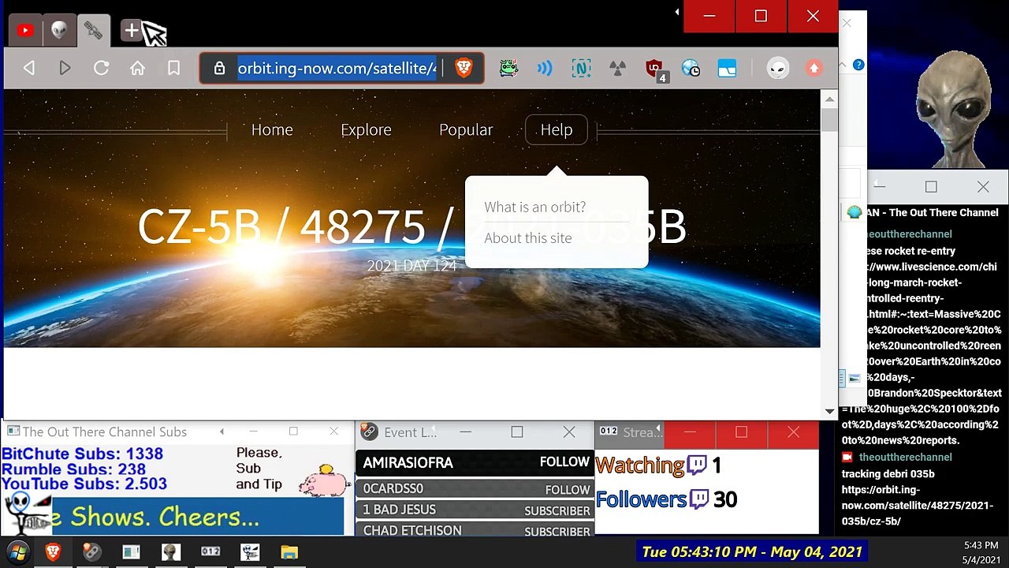Open the teal N extension
1009x568 pixels.
[x=581, y=69]
